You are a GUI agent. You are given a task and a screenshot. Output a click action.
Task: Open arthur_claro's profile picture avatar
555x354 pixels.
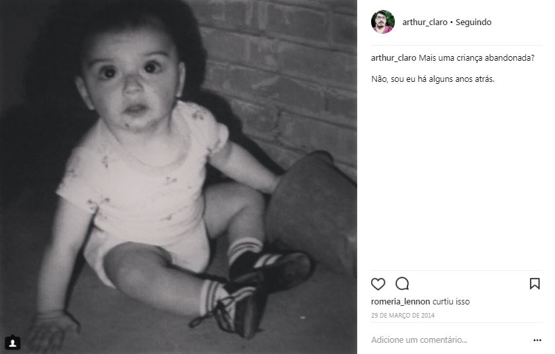[x=382, y=22]
